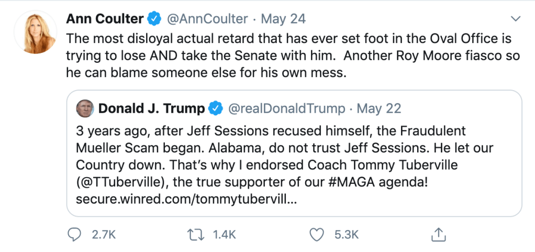
Task: Click the May 22 quoted tweet date
Action: (x=379, y=108)
